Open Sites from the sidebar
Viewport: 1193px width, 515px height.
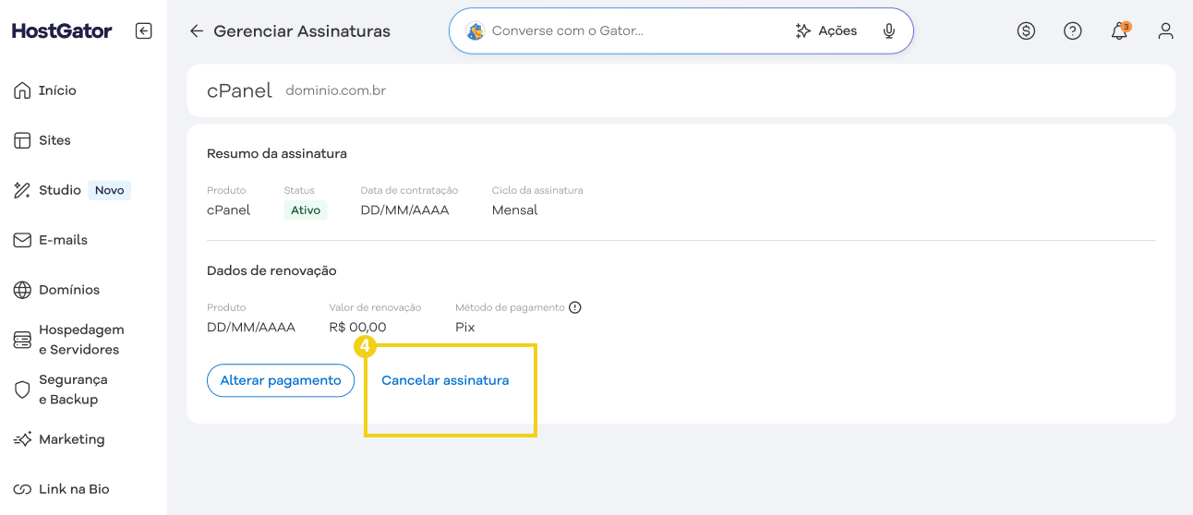[54, 140]
